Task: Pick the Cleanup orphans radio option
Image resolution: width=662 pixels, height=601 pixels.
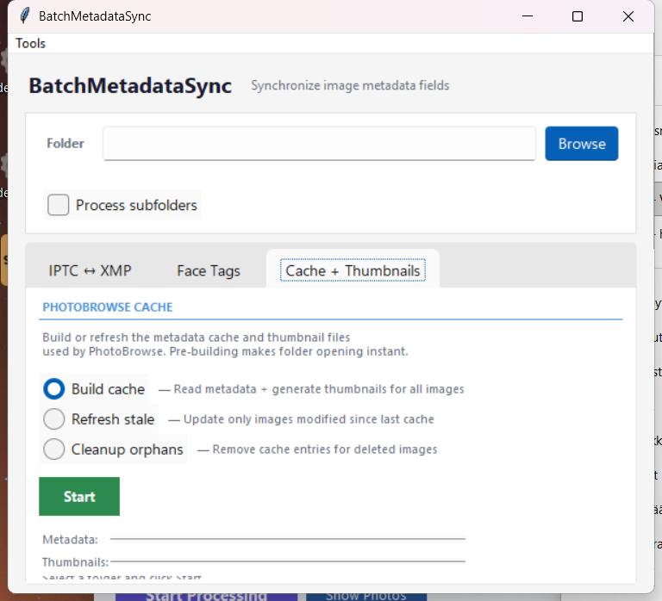Action: [x=53, y=449]
